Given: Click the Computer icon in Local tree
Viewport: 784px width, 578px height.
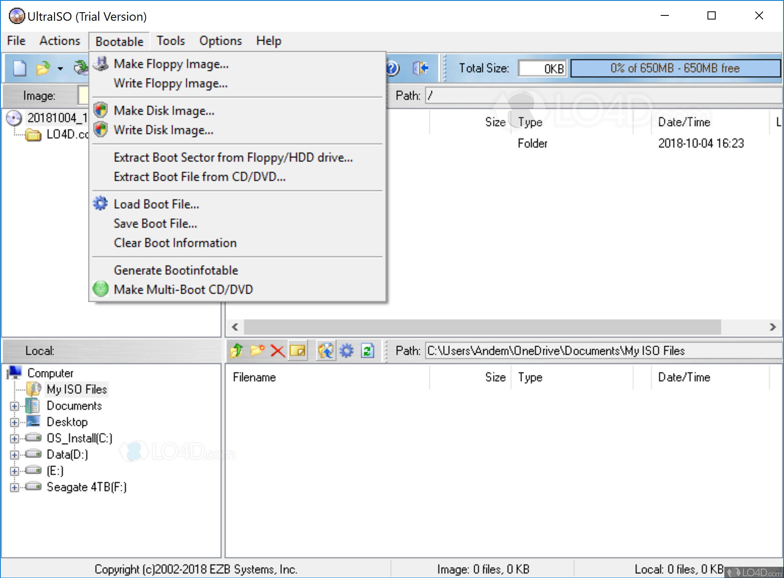Looking at the screenshot, I should (15, 372).
